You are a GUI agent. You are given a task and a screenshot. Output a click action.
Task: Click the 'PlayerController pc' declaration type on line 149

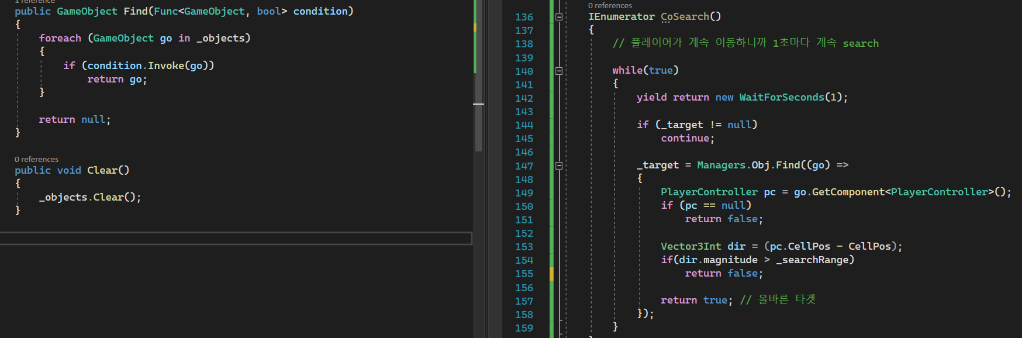click(709, 192)
